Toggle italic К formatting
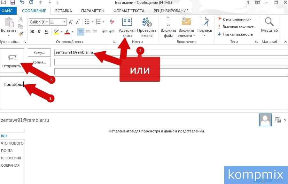 (x=39, y=32)
